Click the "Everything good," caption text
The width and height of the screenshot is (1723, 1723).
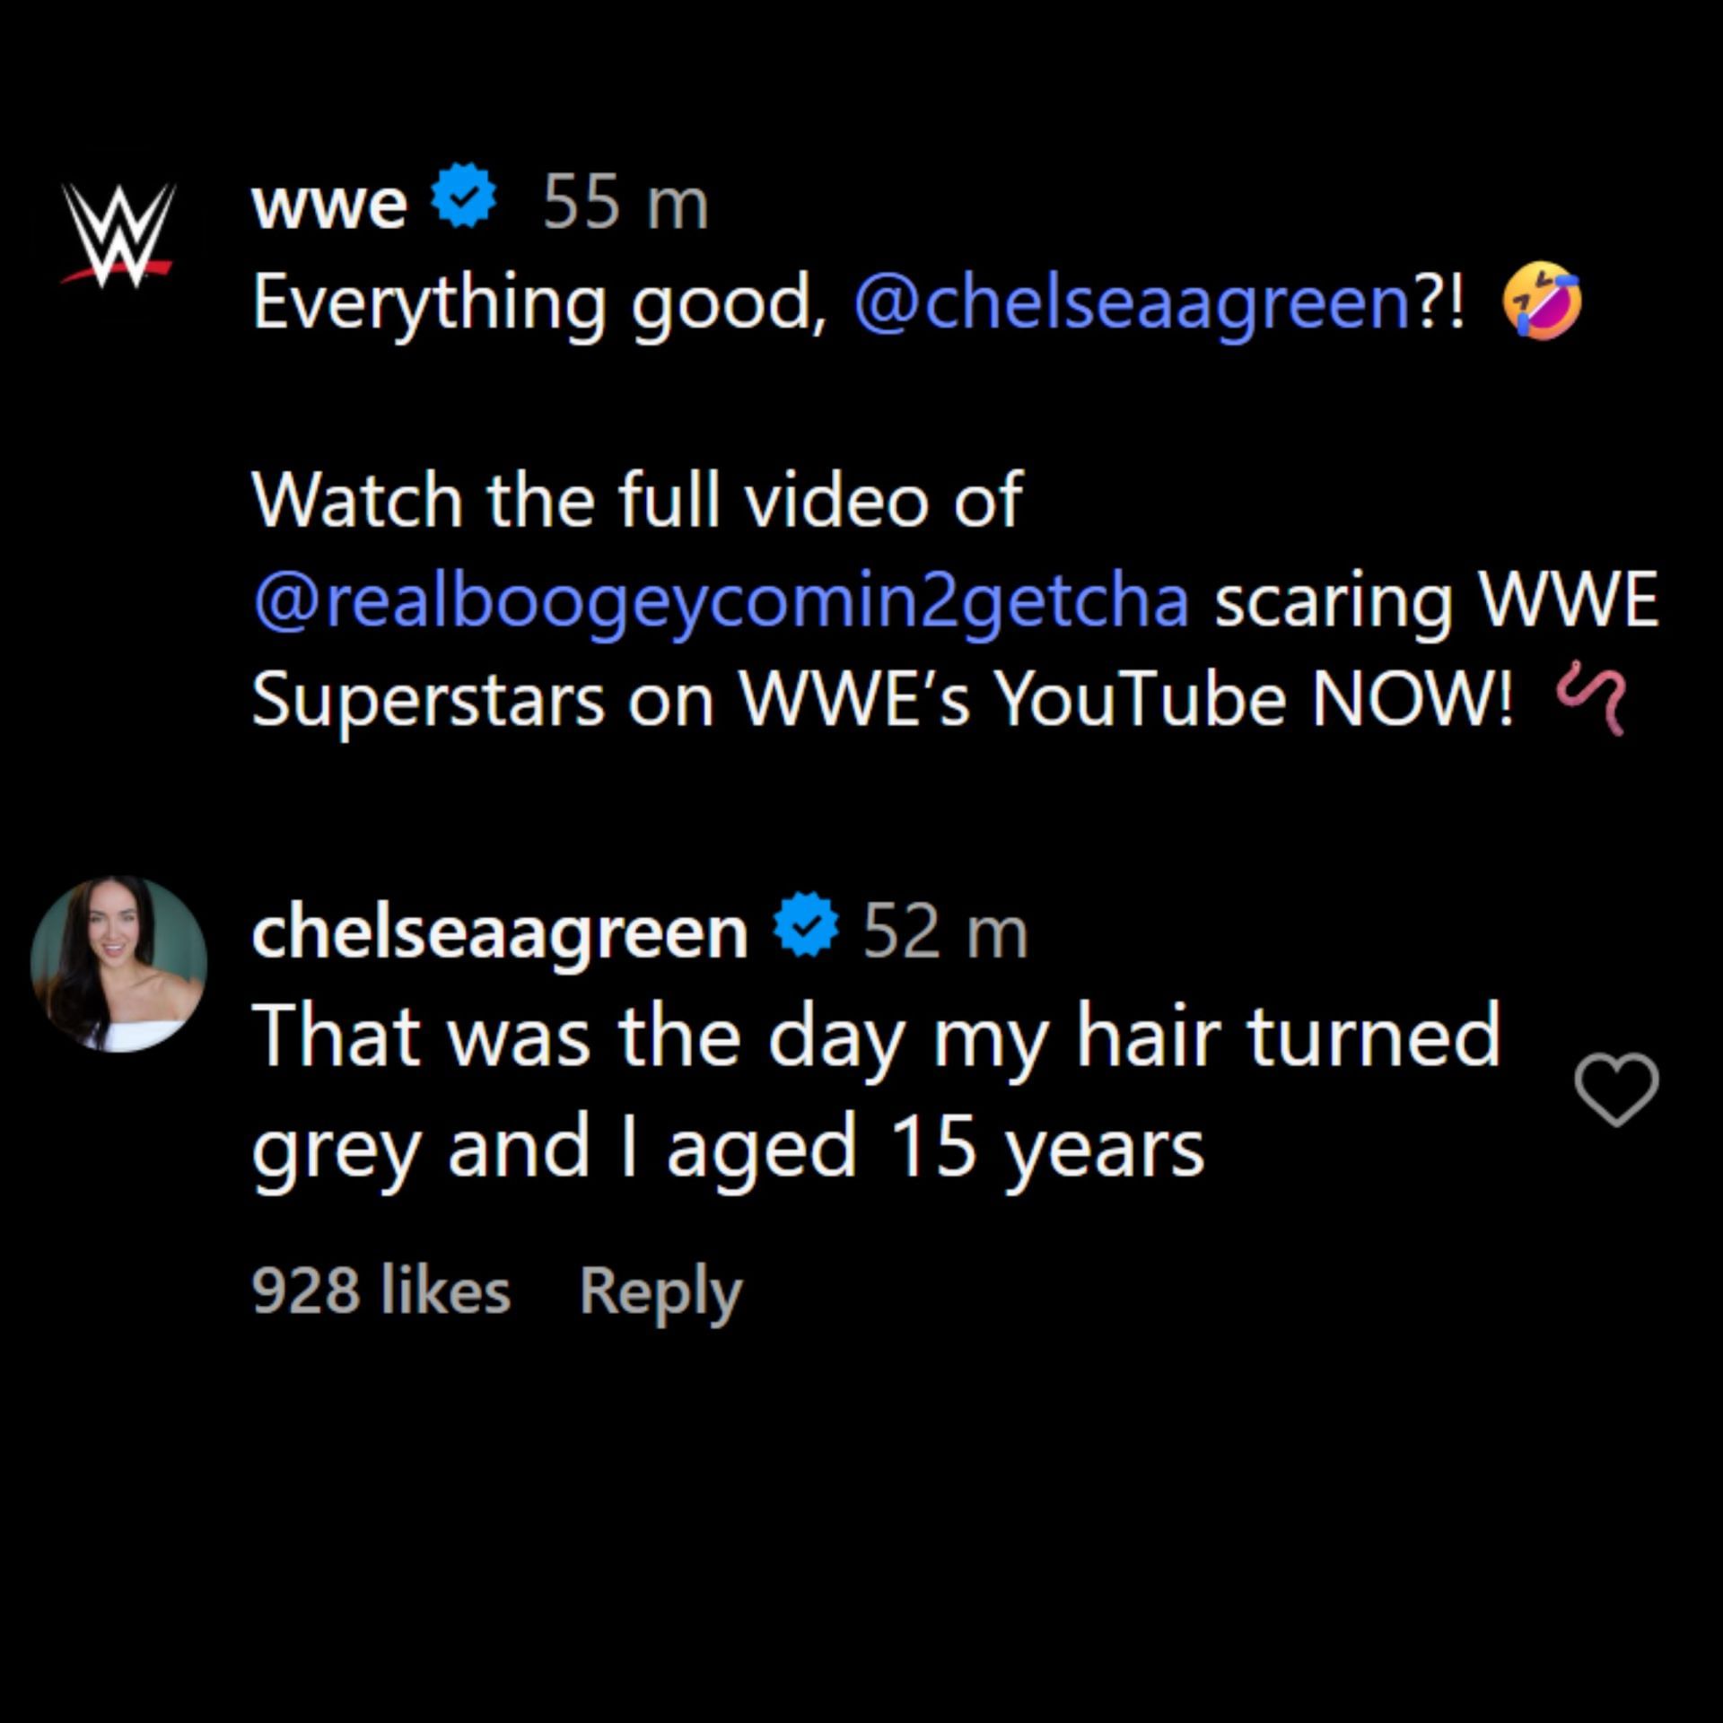coord(538,302)
